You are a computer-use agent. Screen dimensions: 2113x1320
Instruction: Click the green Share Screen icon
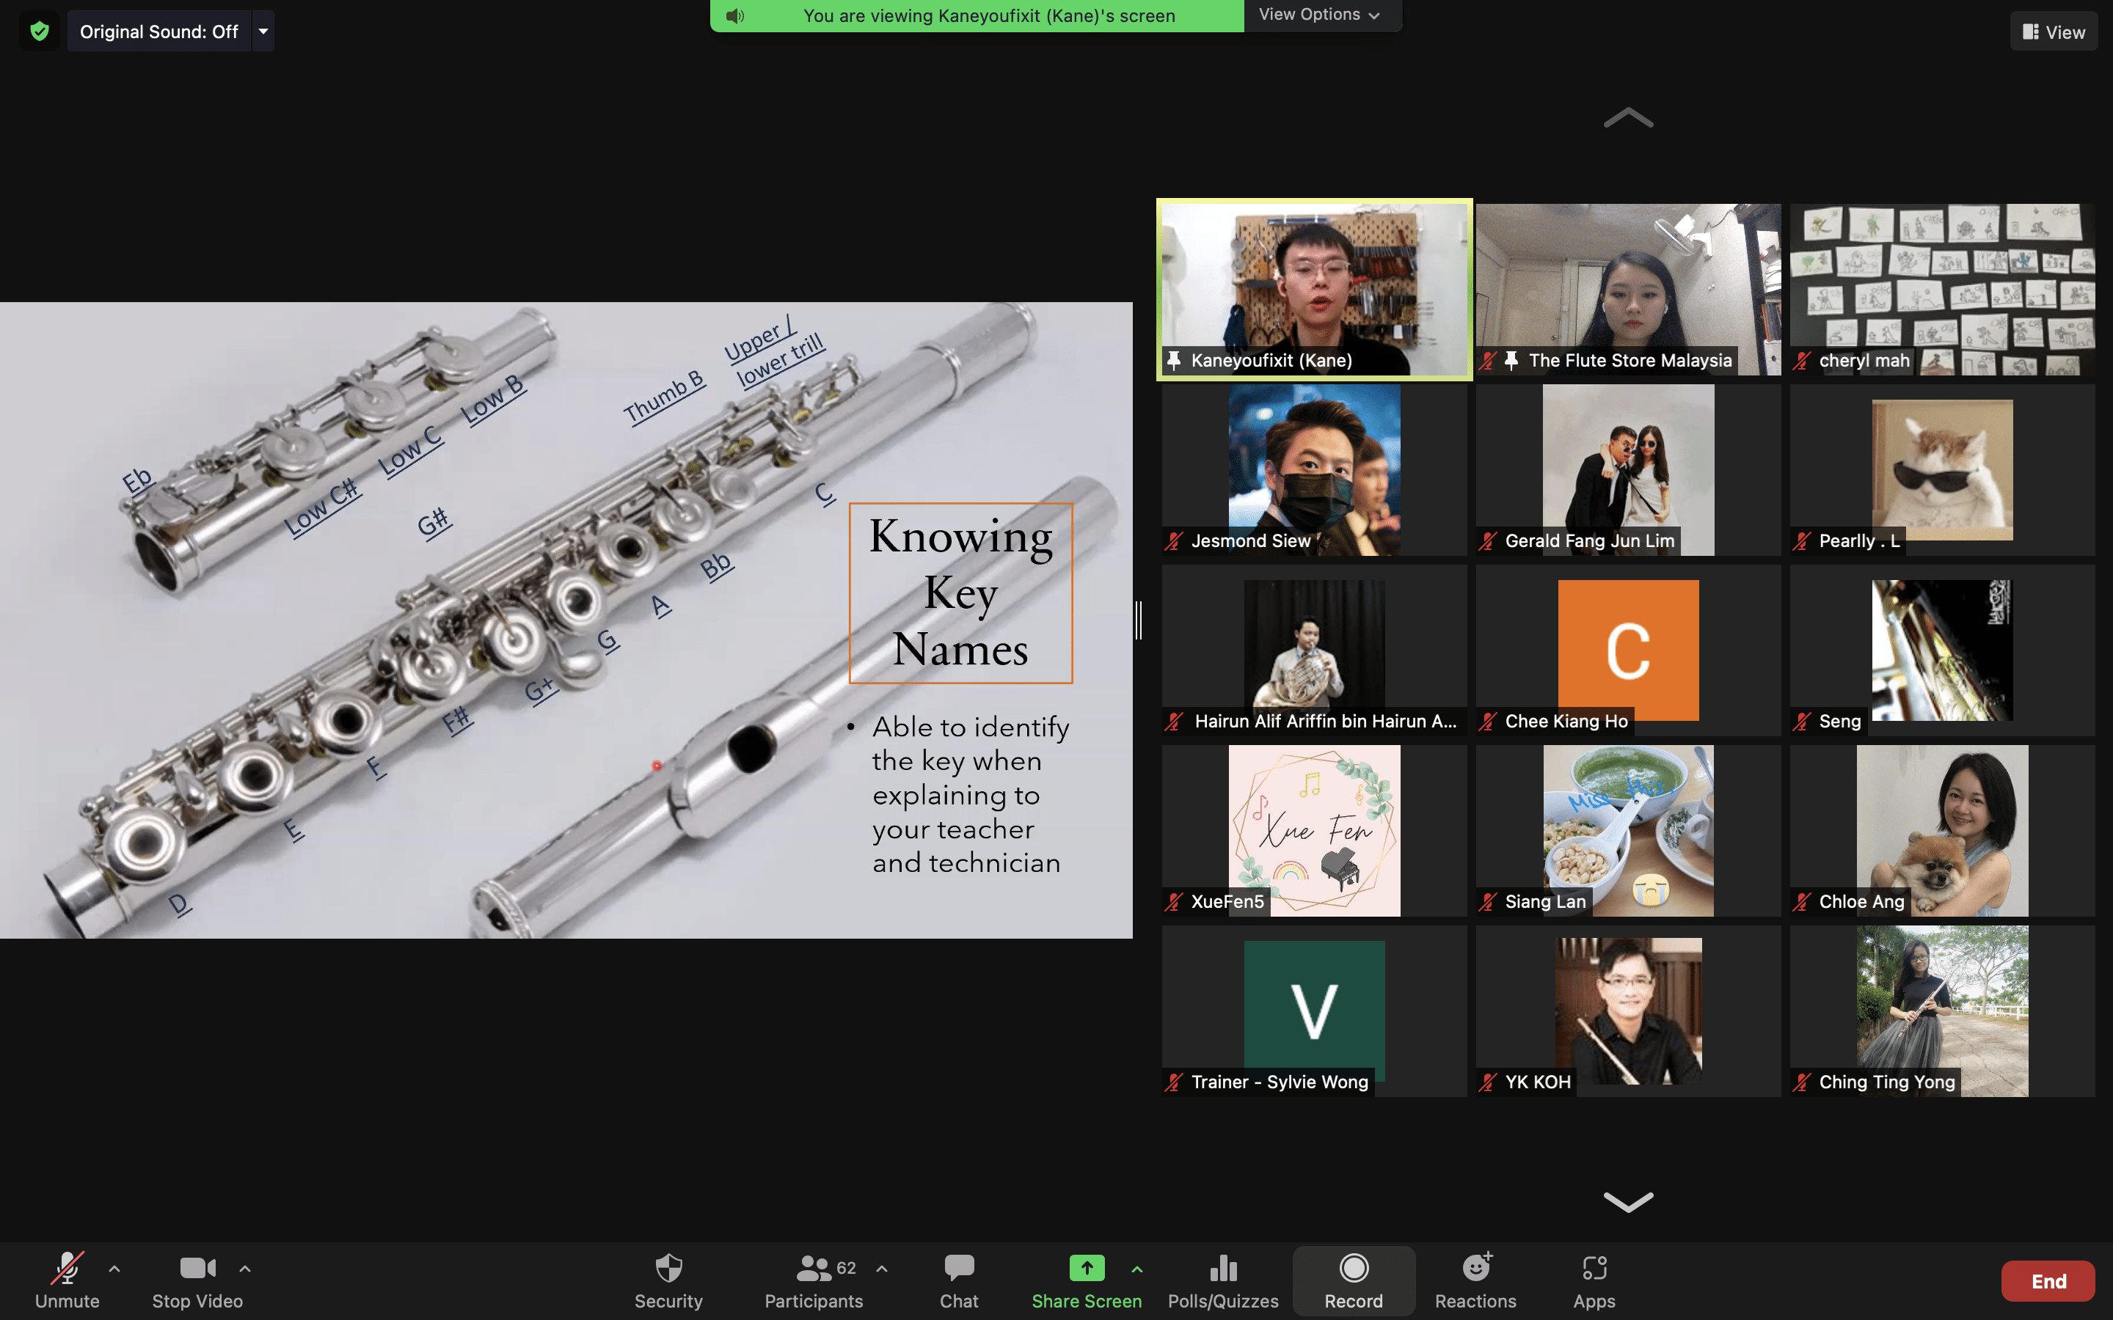point(1086,1268)
